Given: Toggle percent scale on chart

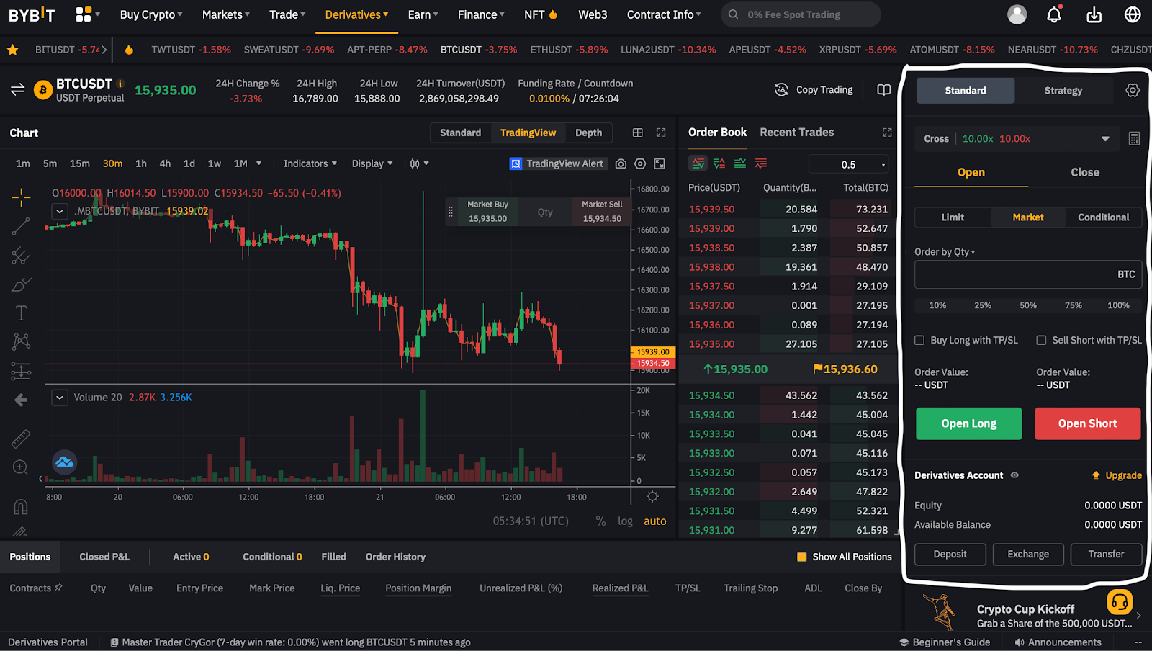Looking at the screenshot, I should [600, 521].
